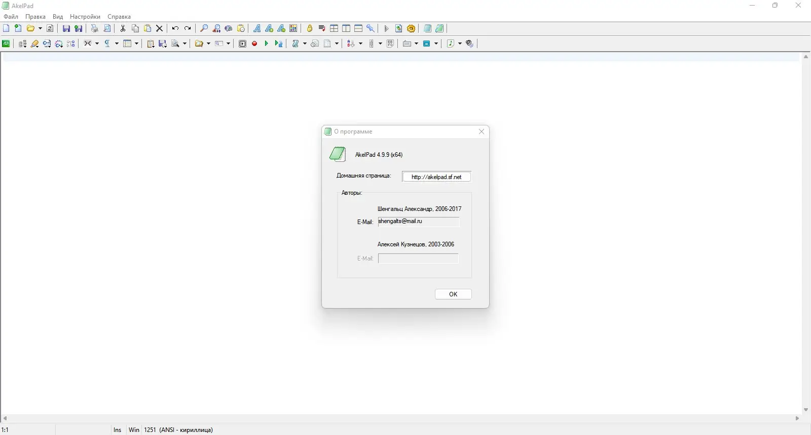Toggle word wrap with the lines-and-red-arrow icon
Viewport: 811px width, 435px height.
coord(322,28)
